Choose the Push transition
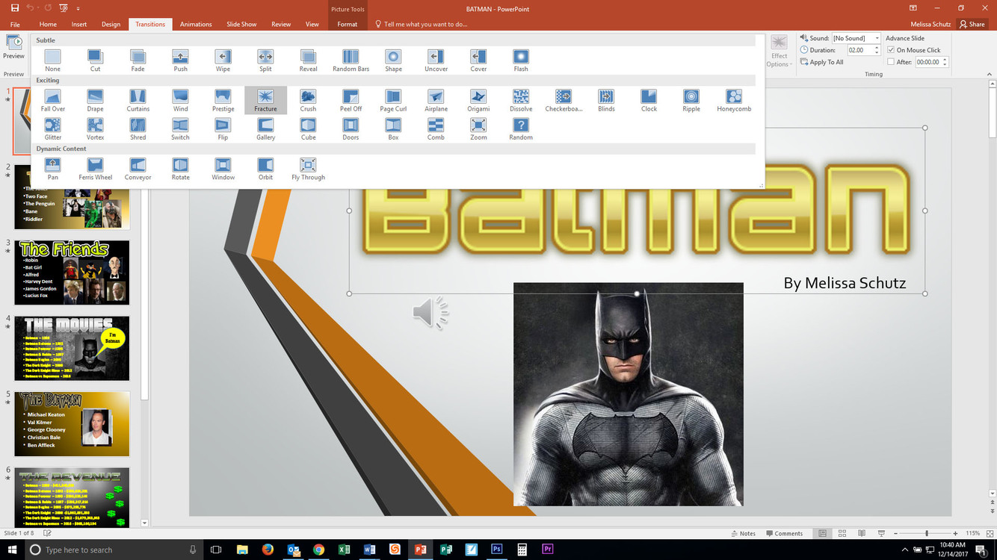 180,60
